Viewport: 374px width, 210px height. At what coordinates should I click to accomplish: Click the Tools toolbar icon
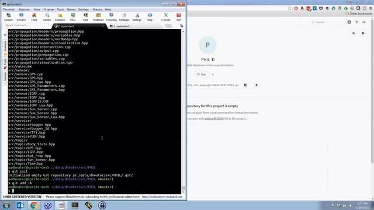34,17
